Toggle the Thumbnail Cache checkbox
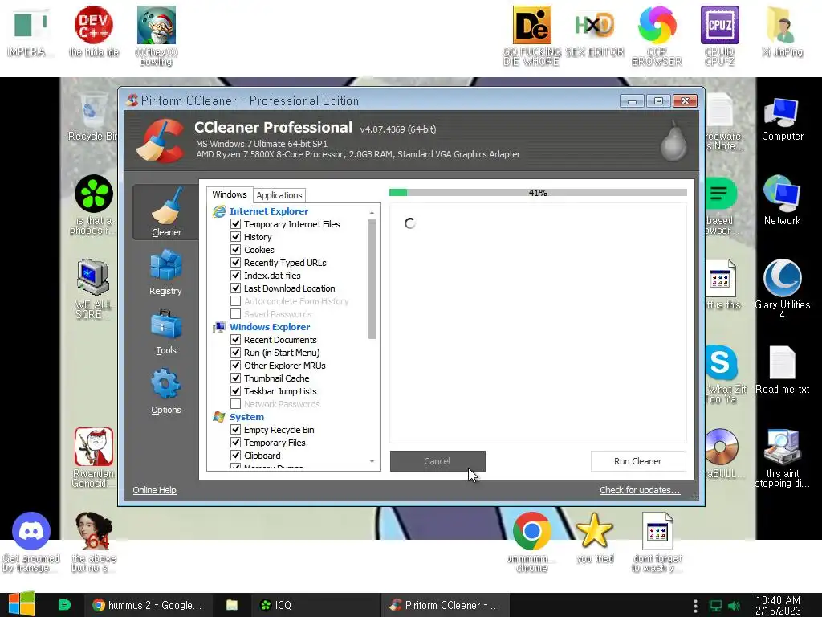822x617 pixels. pos(236,378)
